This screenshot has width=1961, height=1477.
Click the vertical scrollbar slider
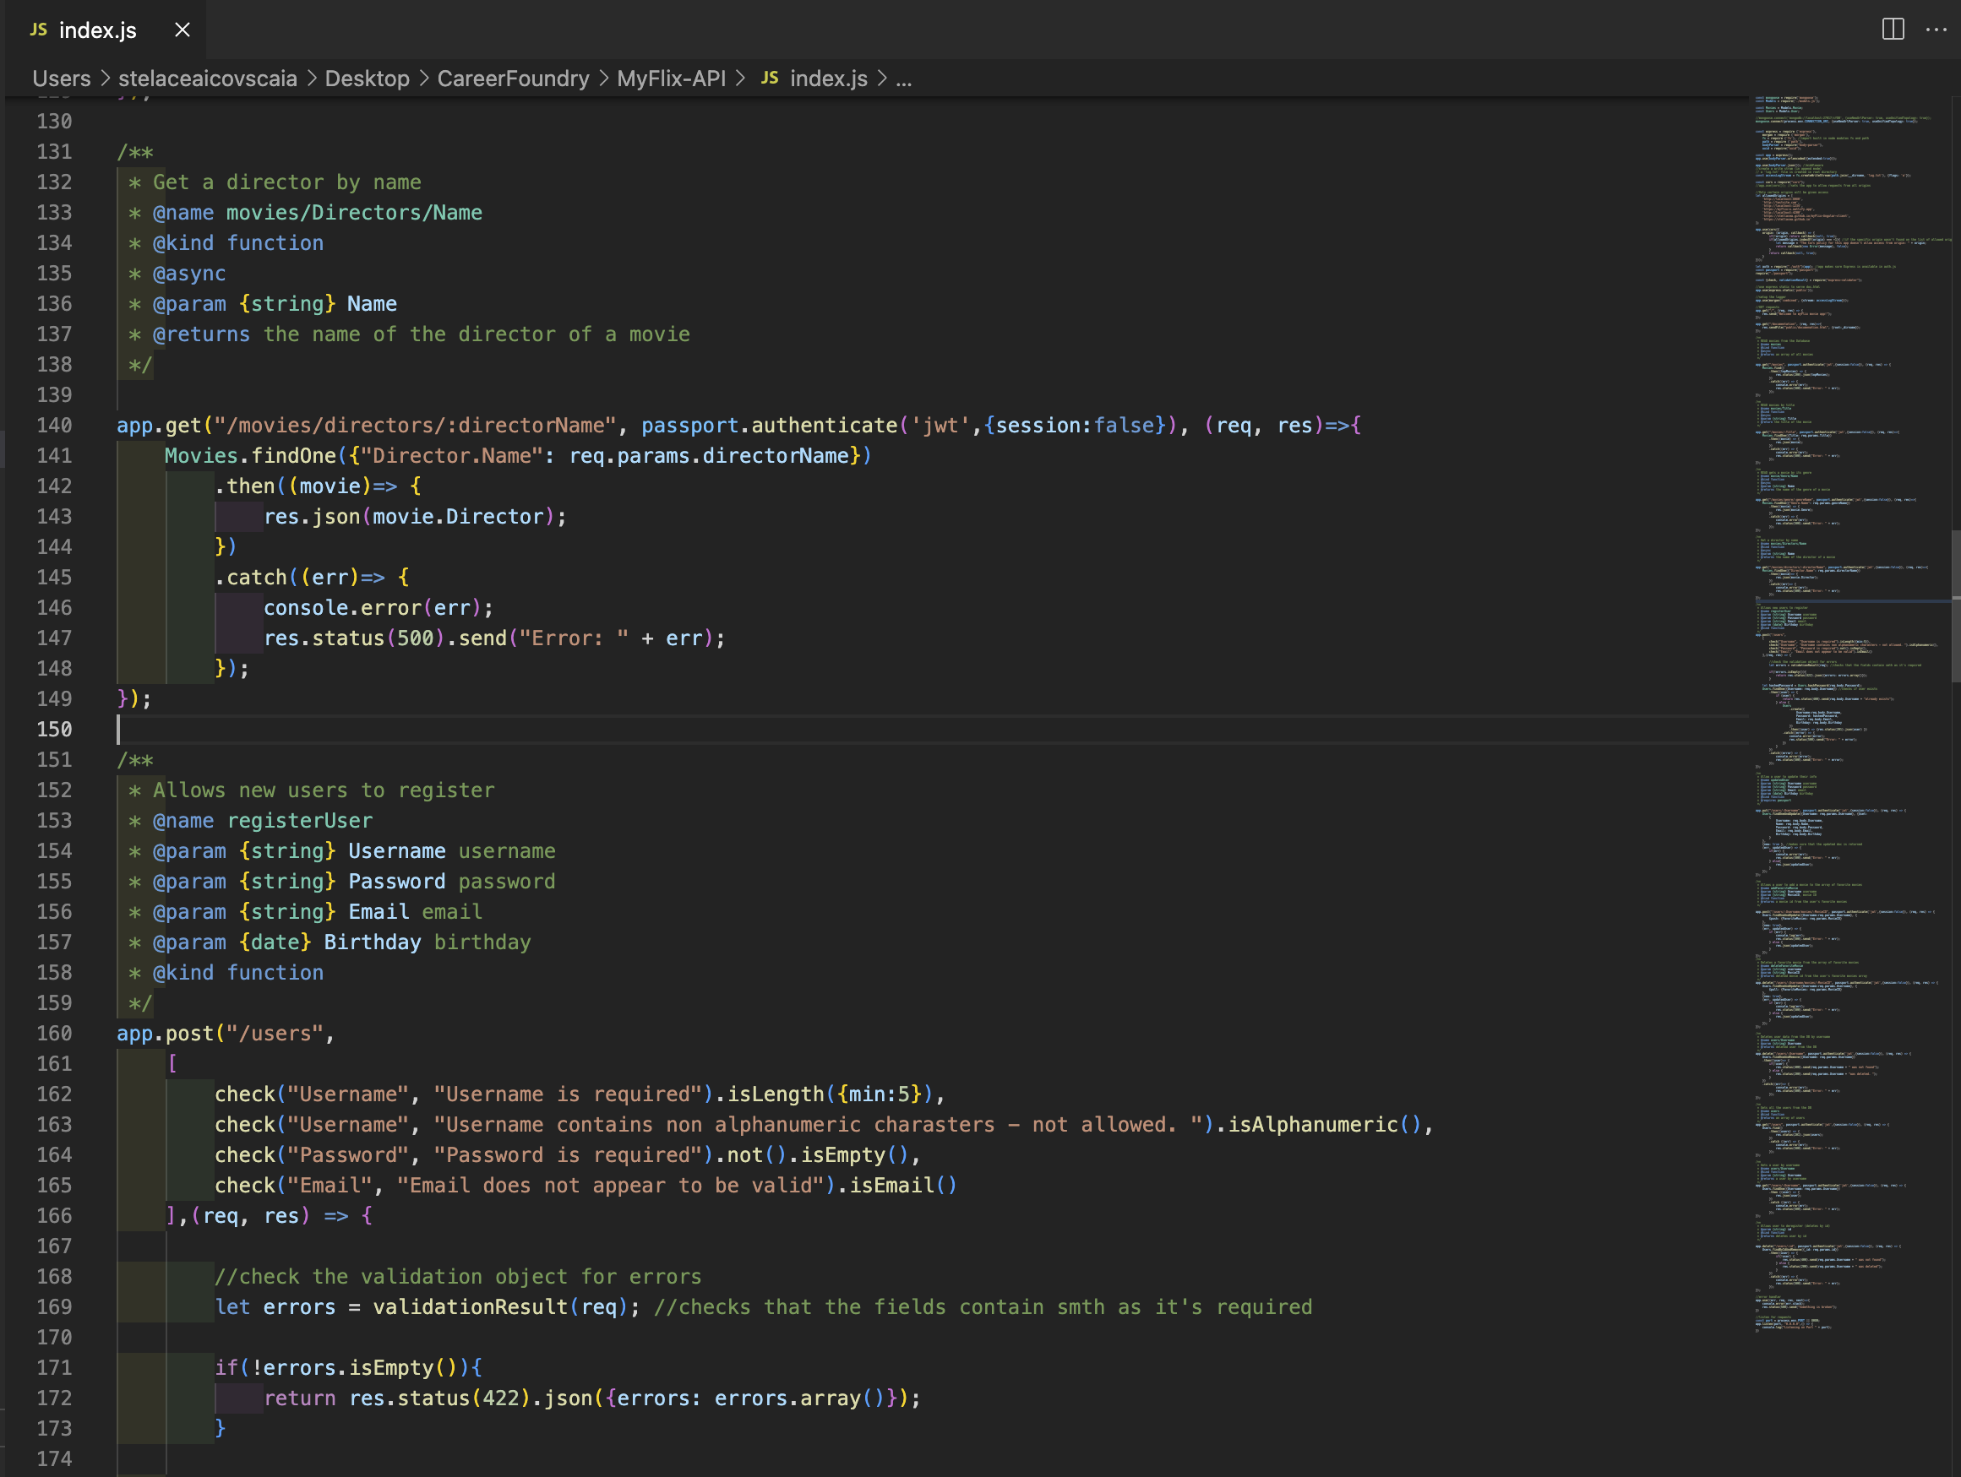[x=1956, y=605]
